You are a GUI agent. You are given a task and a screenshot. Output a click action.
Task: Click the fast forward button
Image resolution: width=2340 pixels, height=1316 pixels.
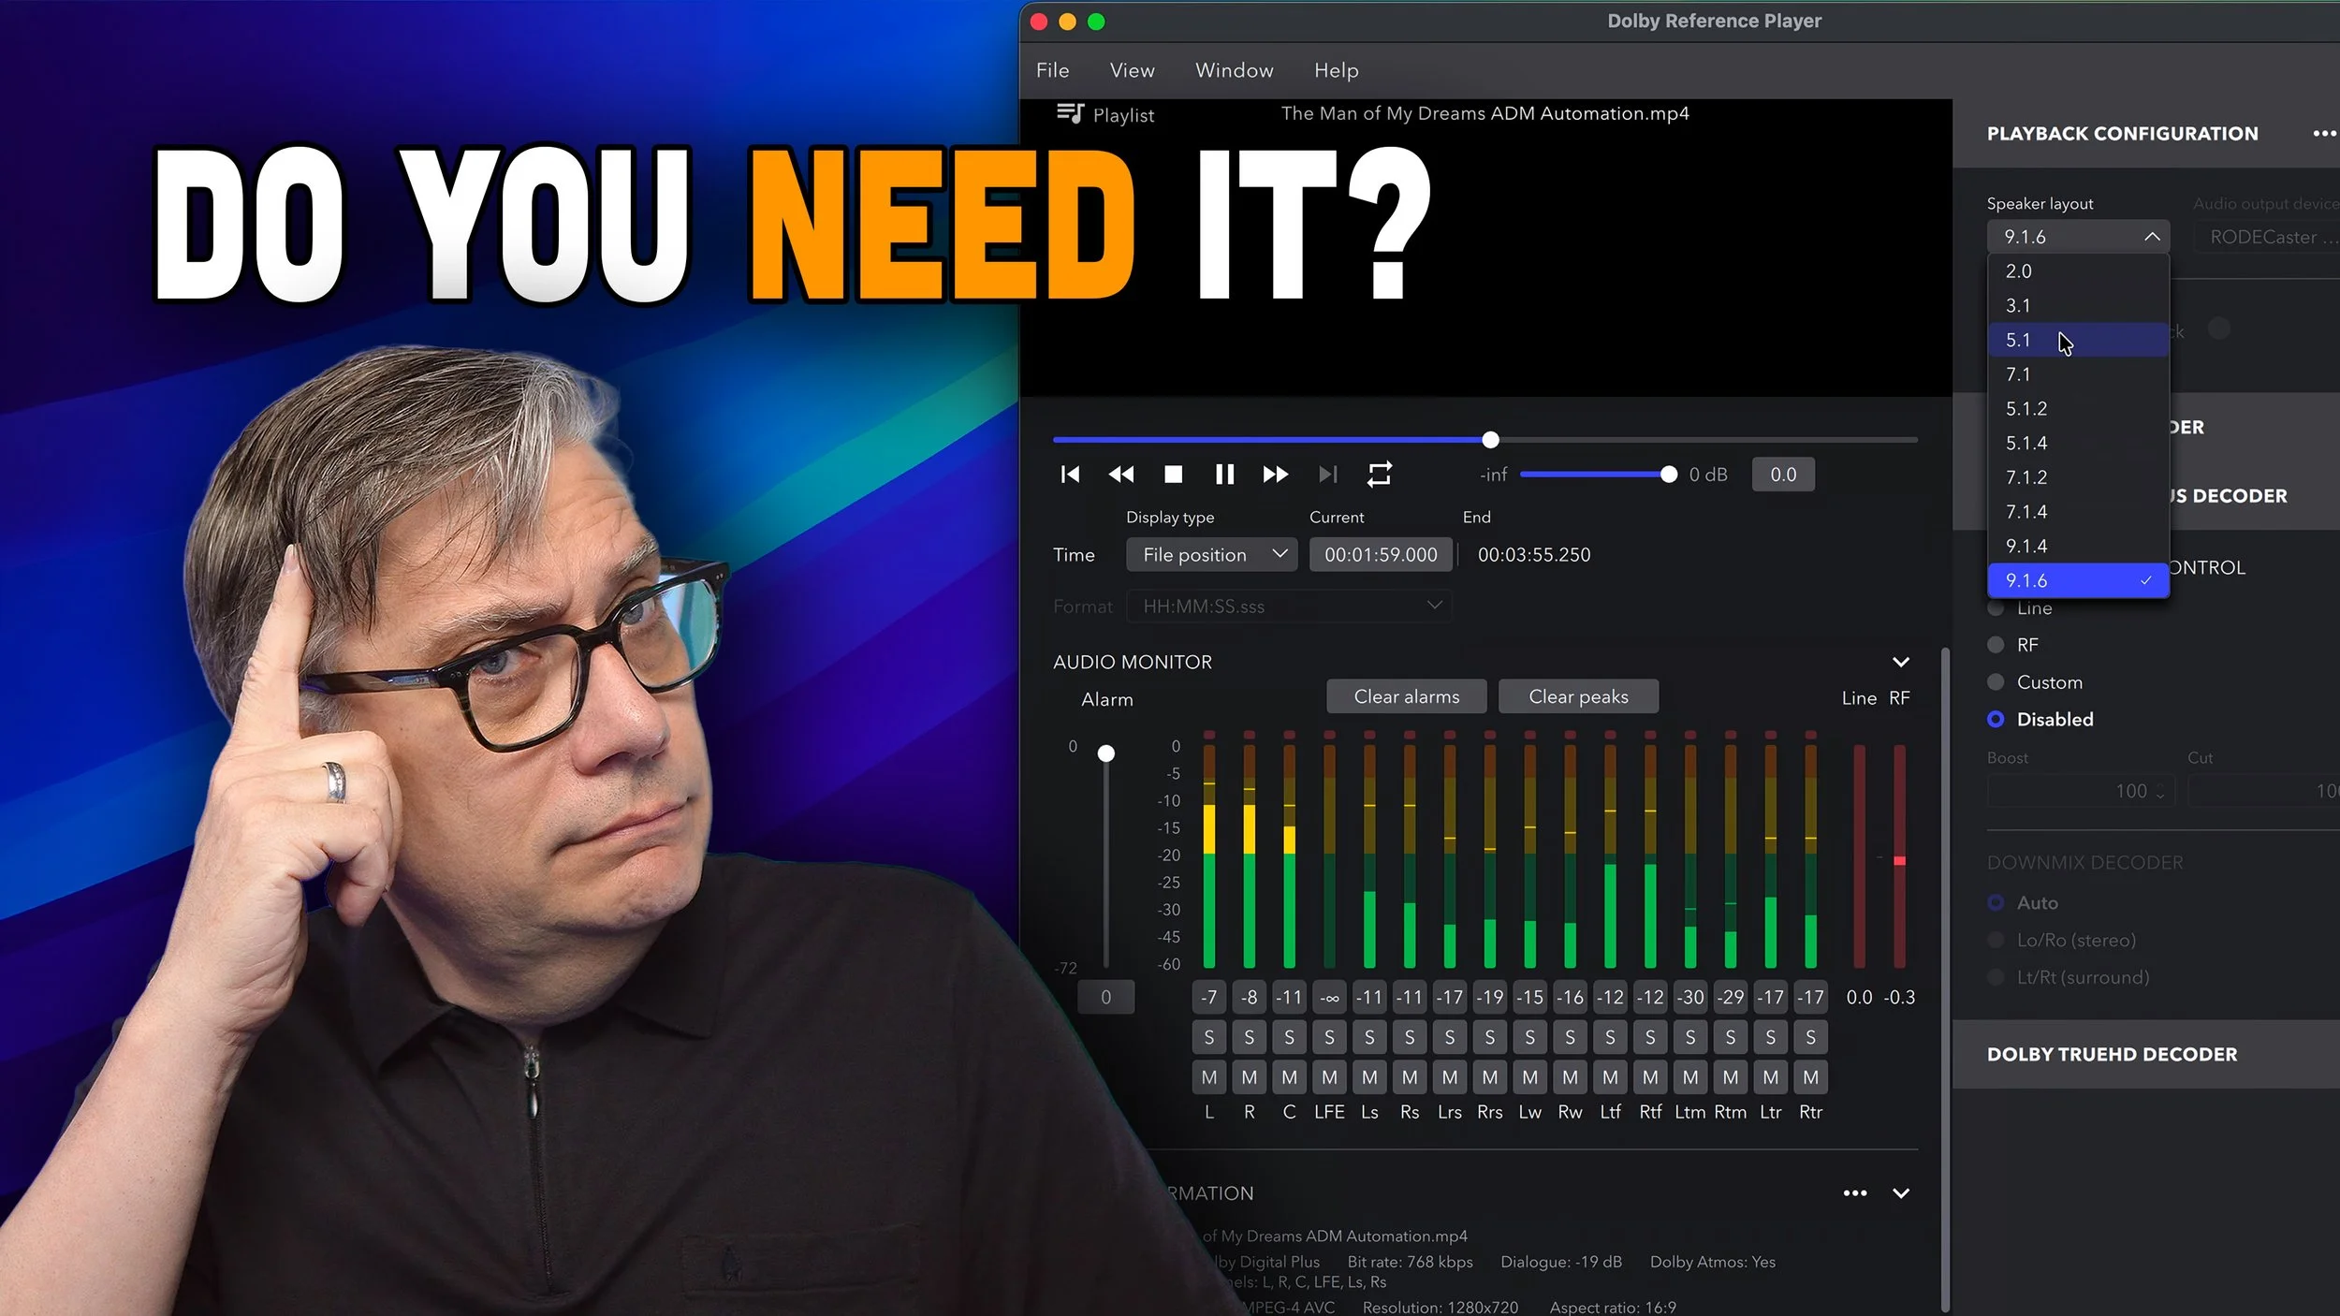(1276, 475)
